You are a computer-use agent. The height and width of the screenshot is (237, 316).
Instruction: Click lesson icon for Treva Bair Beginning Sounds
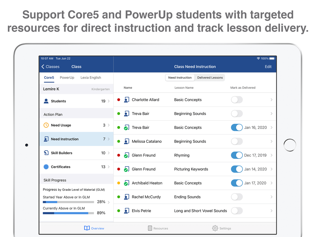(x=126, y=114)
